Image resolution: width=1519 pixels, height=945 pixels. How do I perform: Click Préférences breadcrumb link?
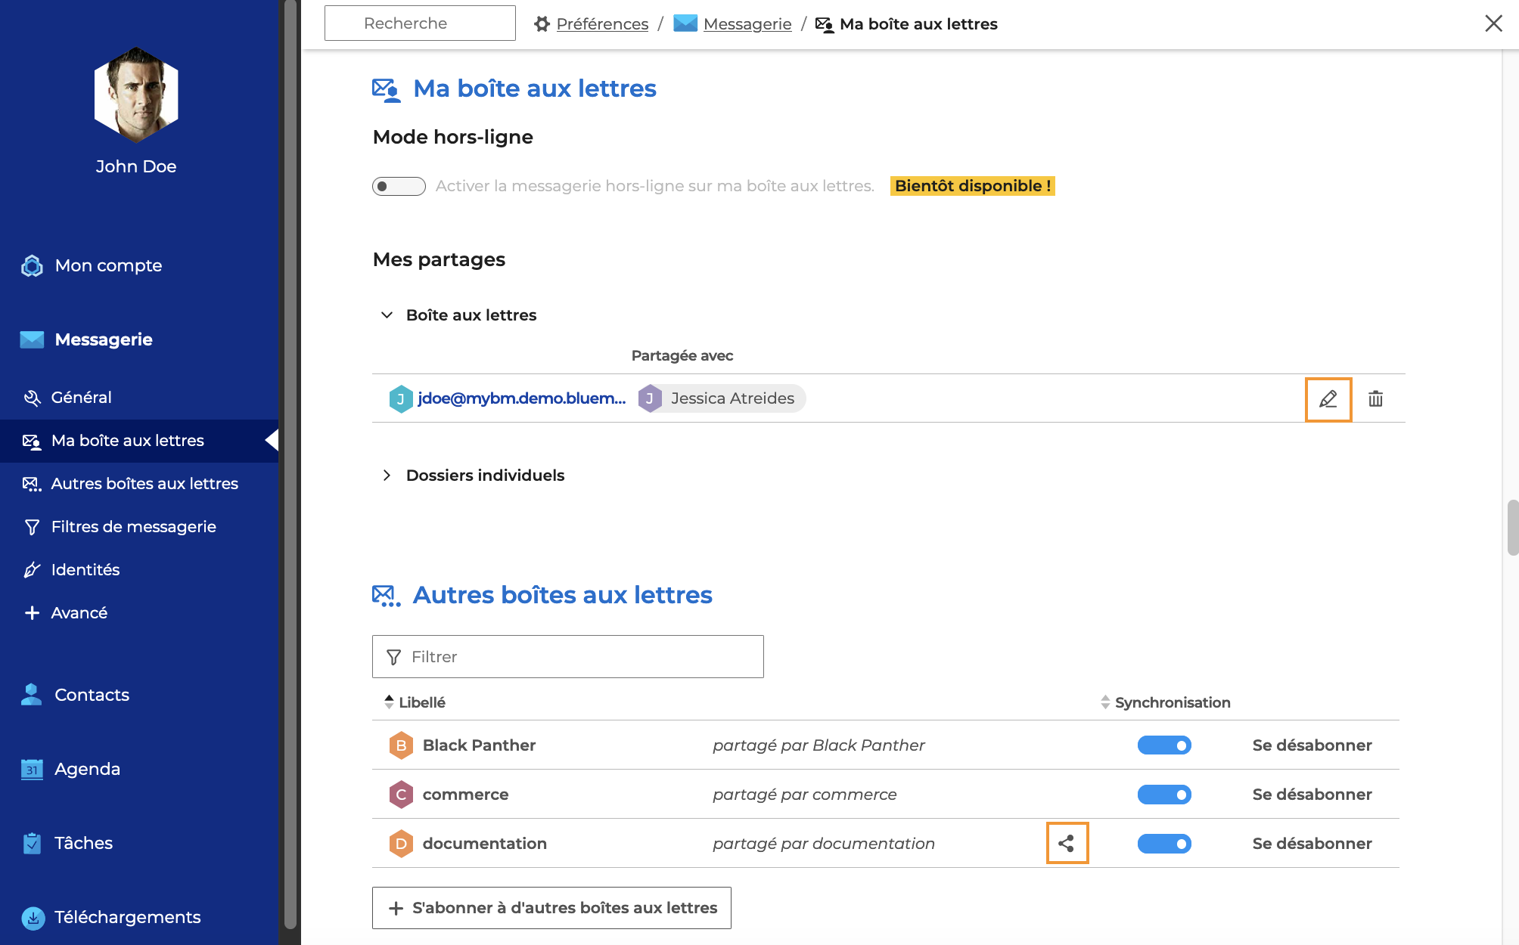pos(602,24)
